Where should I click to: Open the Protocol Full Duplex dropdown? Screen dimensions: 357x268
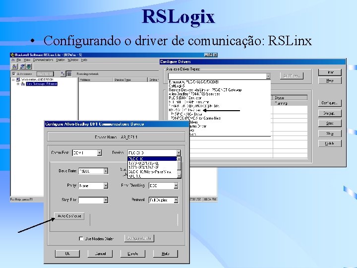[176, 200]
